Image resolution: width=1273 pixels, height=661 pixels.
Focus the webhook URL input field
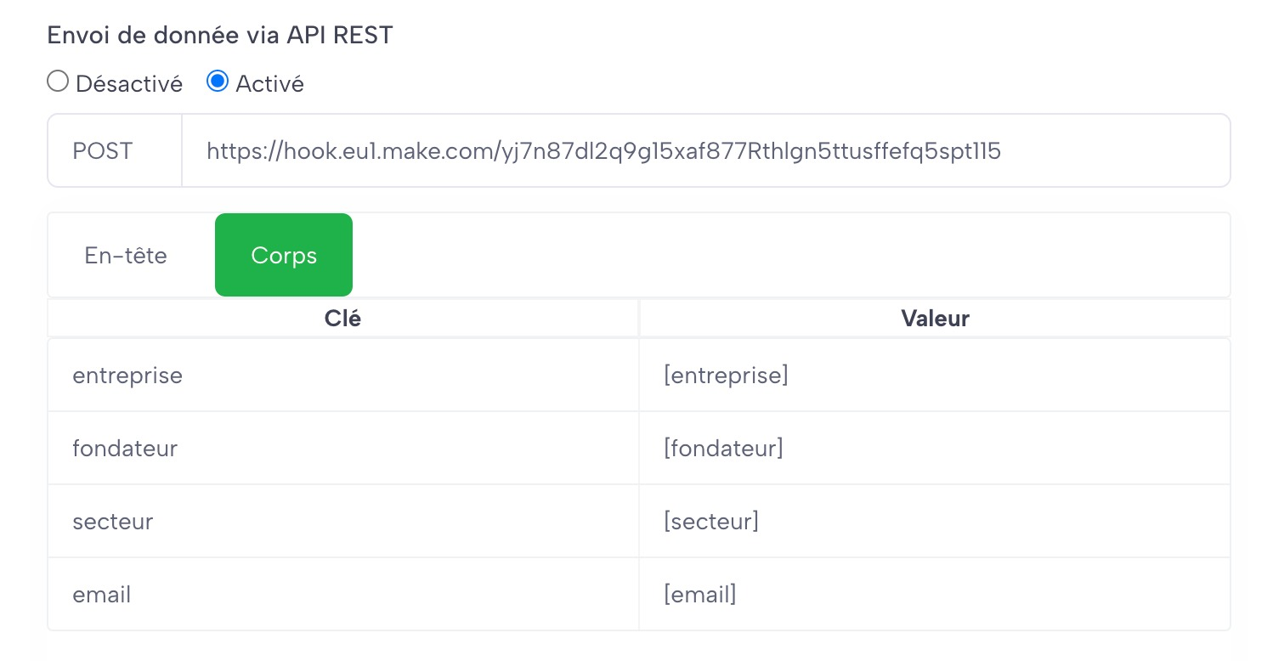[x=705, y=151]
